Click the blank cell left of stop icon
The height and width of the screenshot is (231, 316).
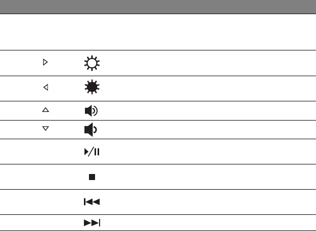tap(45, 177)
